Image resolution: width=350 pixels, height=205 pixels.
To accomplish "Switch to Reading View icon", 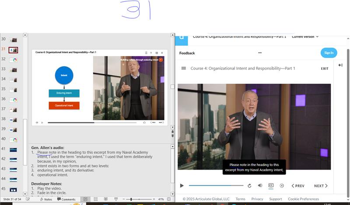I will click(106, 199).
